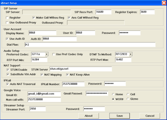167x120 pixels.
Task: Focus the Outbound Proxy text field
Action: pyautogui.click(x=96, y=23)
